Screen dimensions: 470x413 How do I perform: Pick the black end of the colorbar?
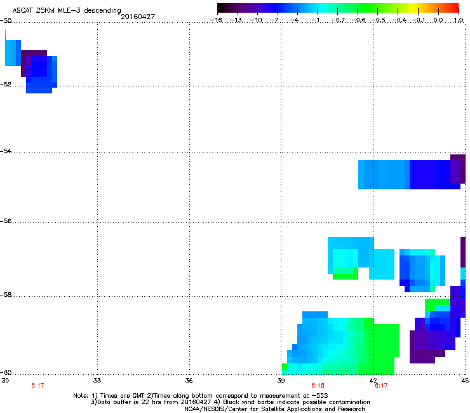click(x=221, y=8)
